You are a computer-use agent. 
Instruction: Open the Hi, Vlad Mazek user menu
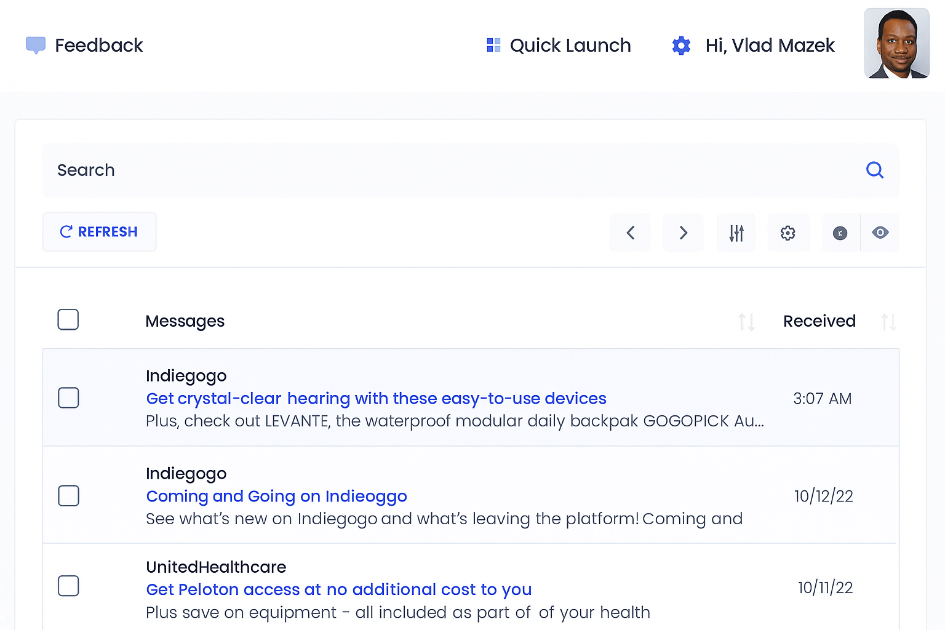tap(770, 46)
